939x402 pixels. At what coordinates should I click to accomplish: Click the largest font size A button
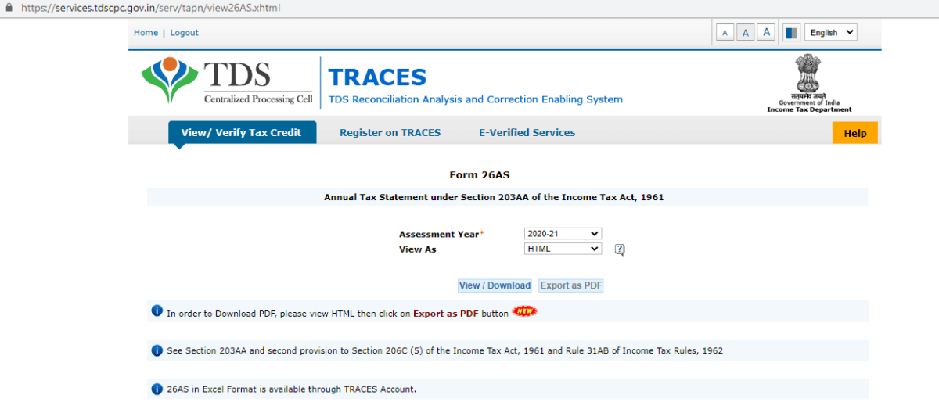pyautogui.click(x=766, y=33)
